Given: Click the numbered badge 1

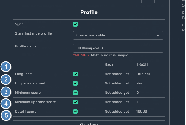Looking at the screenshot, I should pos(6,67).
